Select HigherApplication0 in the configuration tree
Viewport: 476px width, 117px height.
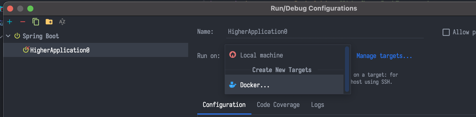(60, 50)
